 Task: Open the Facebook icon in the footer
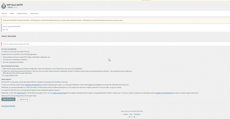click(129, 117)
